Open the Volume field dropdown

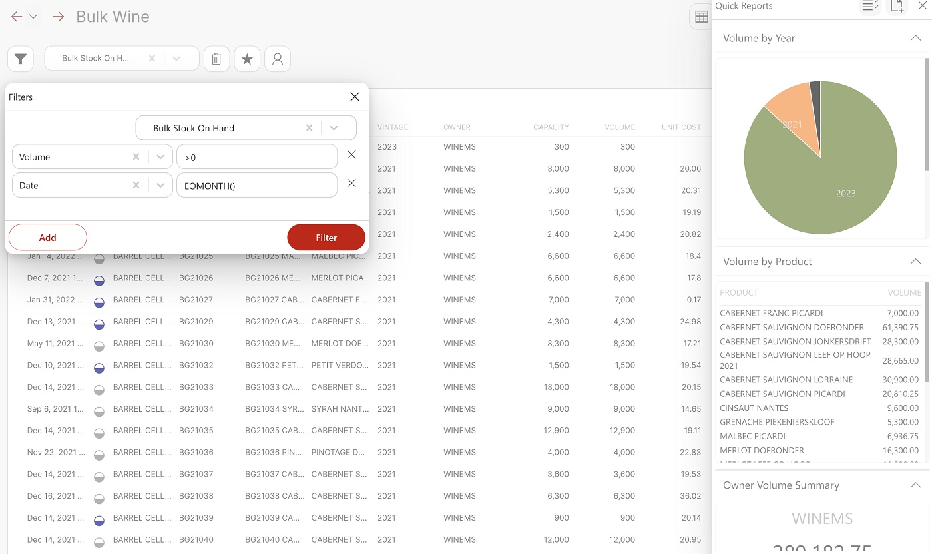160,157
